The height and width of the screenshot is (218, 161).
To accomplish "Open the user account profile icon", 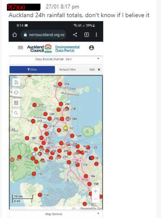I will coord(92,48).
